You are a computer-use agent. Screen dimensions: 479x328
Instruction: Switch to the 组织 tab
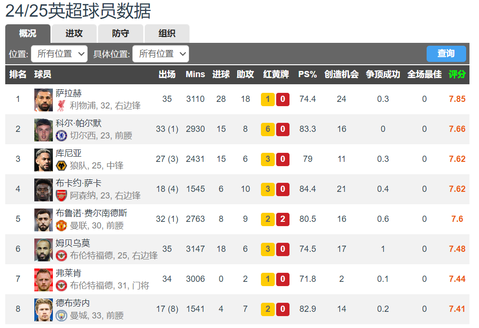[167, 33]
